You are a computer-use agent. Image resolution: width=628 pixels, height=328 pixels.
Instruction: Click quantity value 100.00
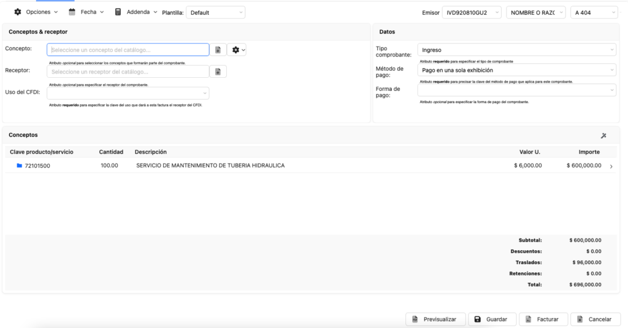pyautogui.click(x=109, y=166)
